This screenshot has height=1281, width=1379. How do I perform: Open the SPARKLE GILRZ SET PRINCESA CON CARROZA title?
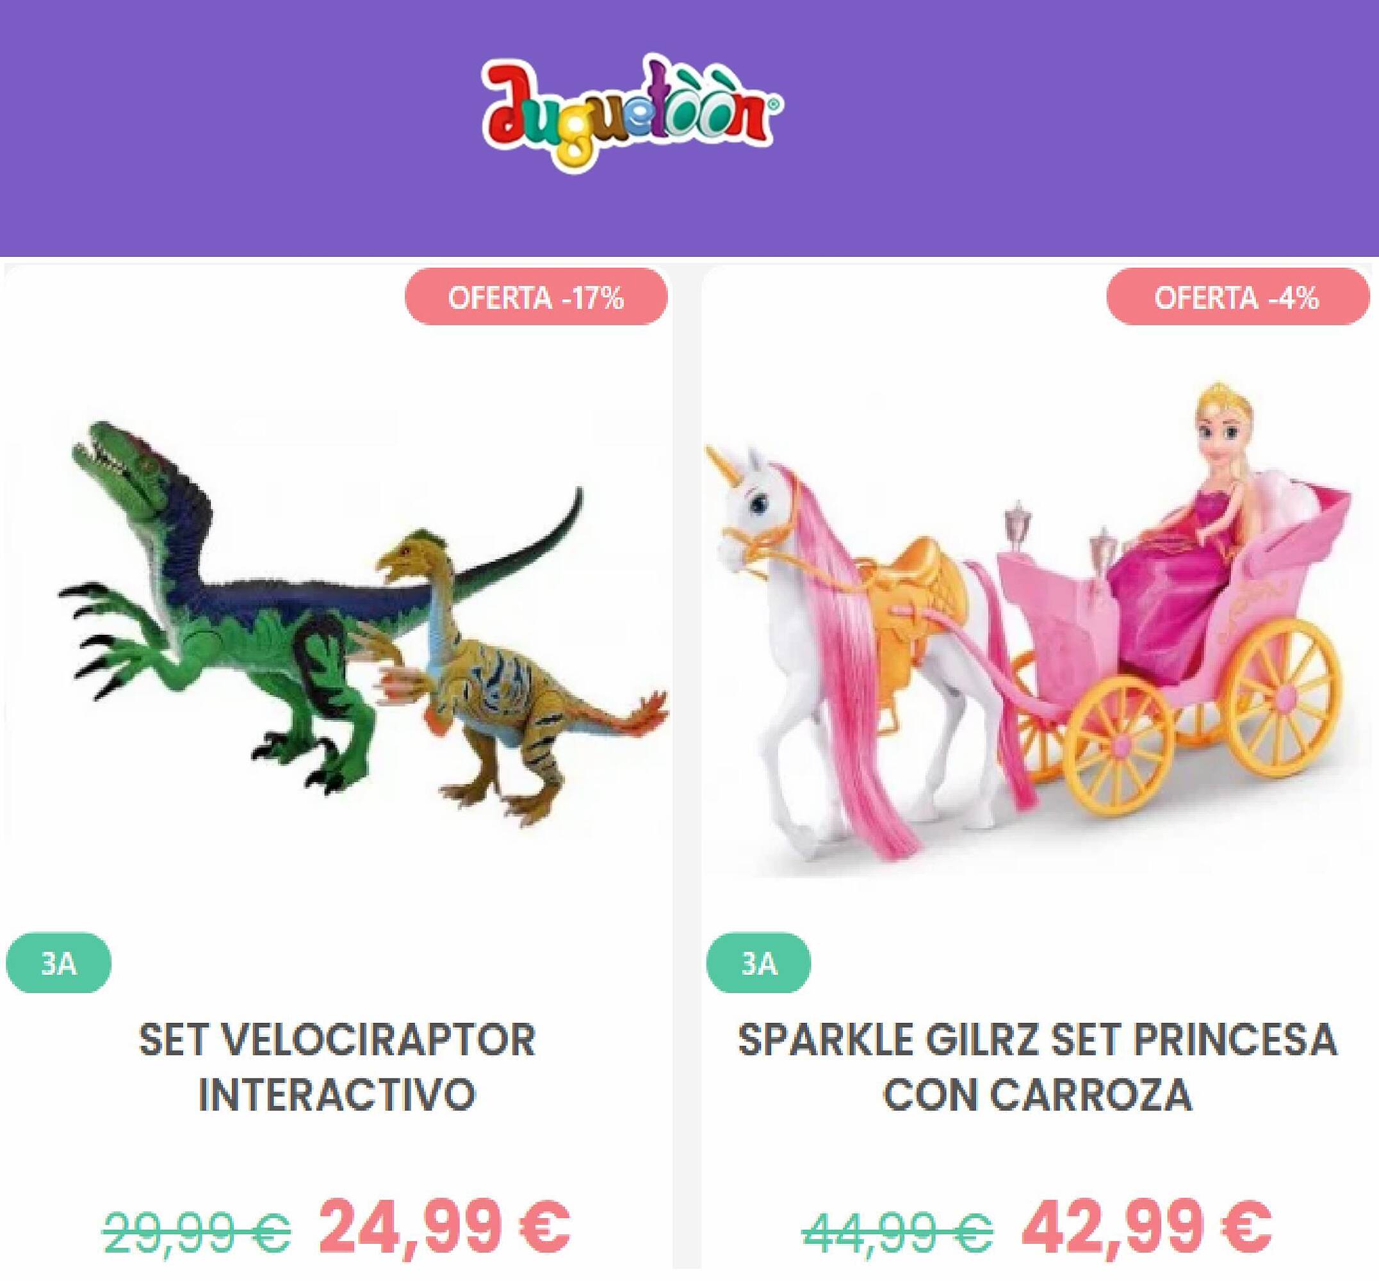pyautogui.click(x=1037, y=1068)
